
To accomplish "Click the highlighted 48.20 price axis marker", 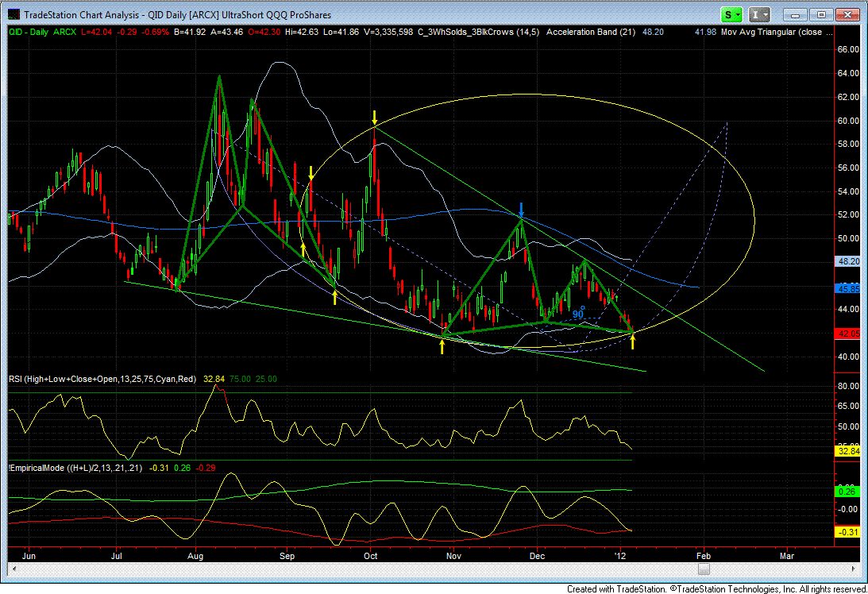I will click(x=848, y=260).
